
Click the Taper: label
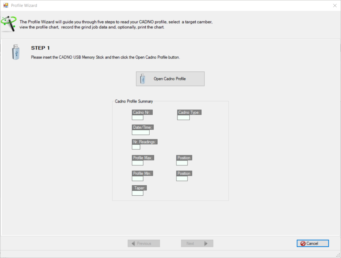tap(139, 188)
